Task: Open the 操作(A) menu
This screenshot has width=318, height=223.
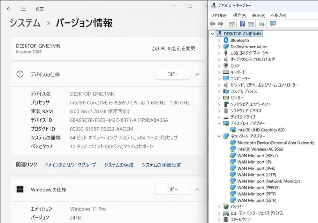Action: 240,15
